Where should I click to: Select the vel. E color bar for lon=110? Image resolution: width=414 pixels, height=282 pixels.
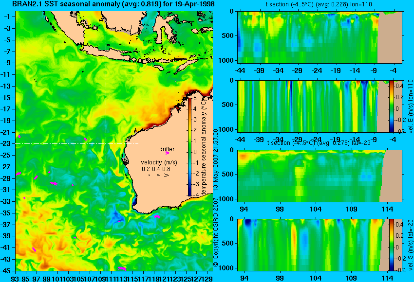click(392, 106)
